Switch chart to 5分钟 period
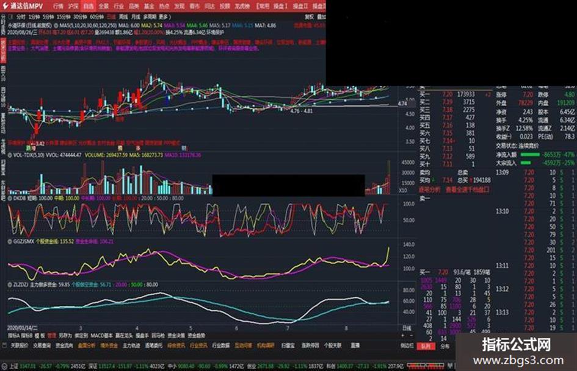 (48, 17)
